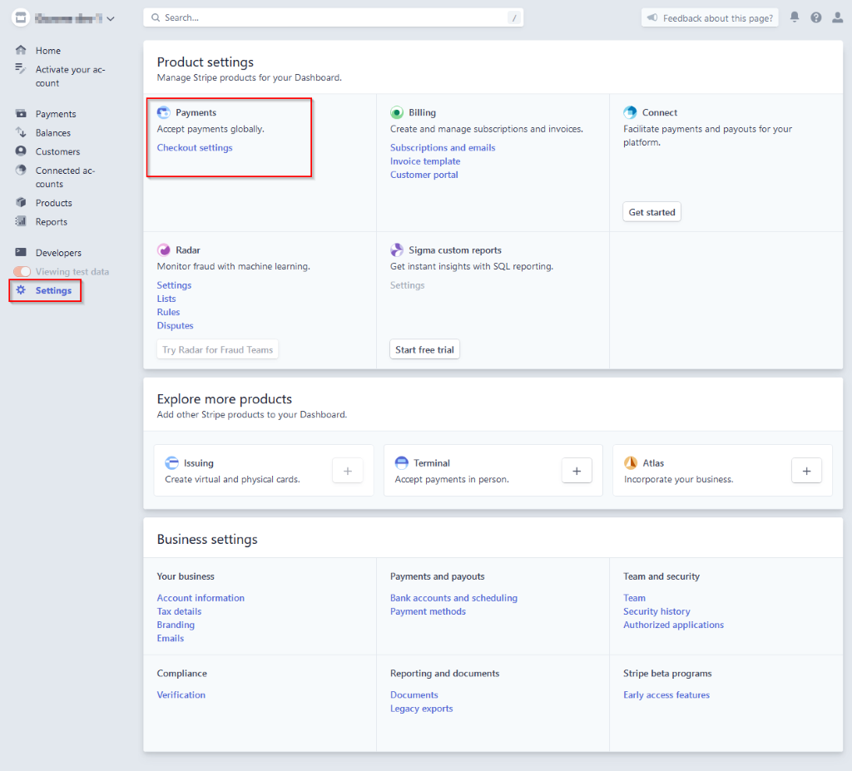Image resolution: width=852 pixels, height=771 pixels.
Task: Click the Radar product icon
Action: [164, 250]
